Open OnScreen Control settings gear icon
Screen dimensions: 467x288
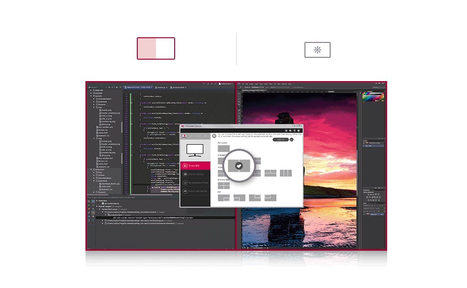(x=298, y=130)
